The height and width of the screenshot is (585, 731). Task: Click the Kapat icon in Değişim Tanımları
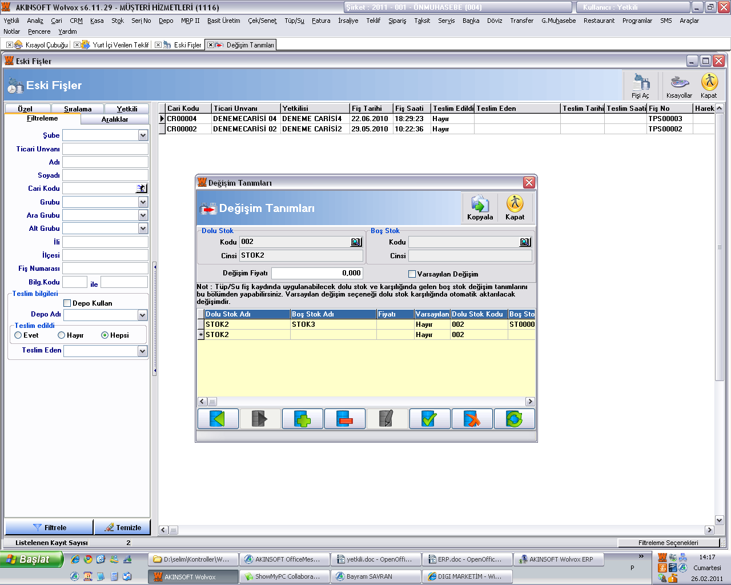click(515, 207)
